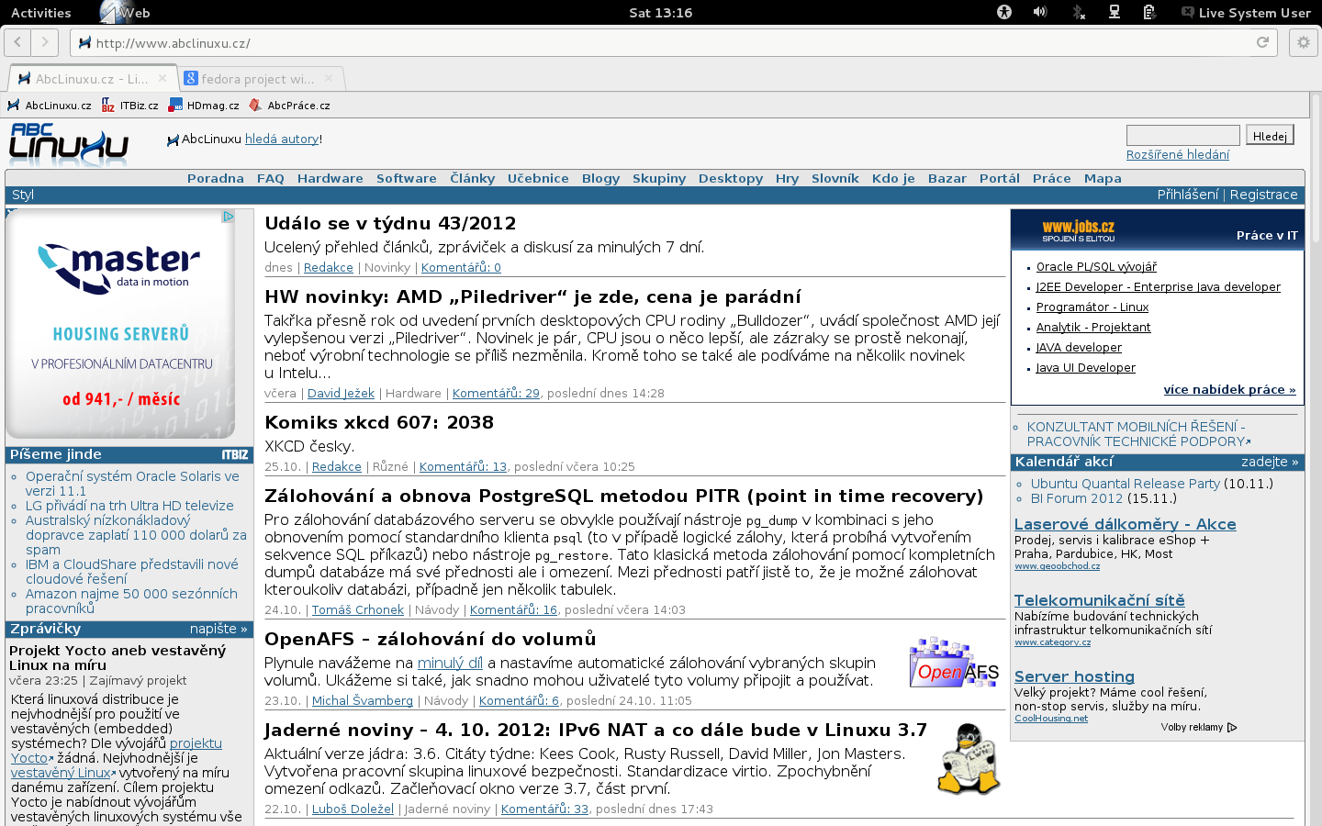Viewport: 1322px width, 826px height.
Task: Open HW novinky AMD Piledriver article
Action: 532,296
